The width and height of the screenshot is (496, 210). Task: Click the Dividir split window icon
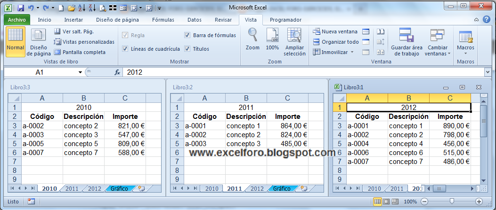pos(366,31)
